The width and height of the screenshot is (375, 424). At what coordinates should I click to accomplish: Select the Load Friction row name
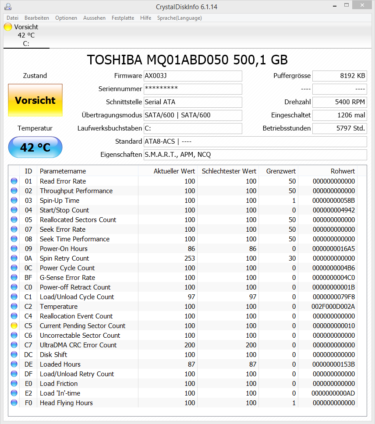(x=59, y=383)
